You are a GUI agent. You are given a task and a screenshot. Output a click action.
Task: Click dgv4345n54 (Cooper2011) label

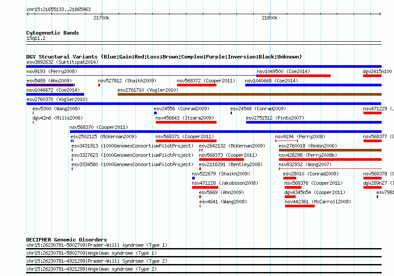315,192
